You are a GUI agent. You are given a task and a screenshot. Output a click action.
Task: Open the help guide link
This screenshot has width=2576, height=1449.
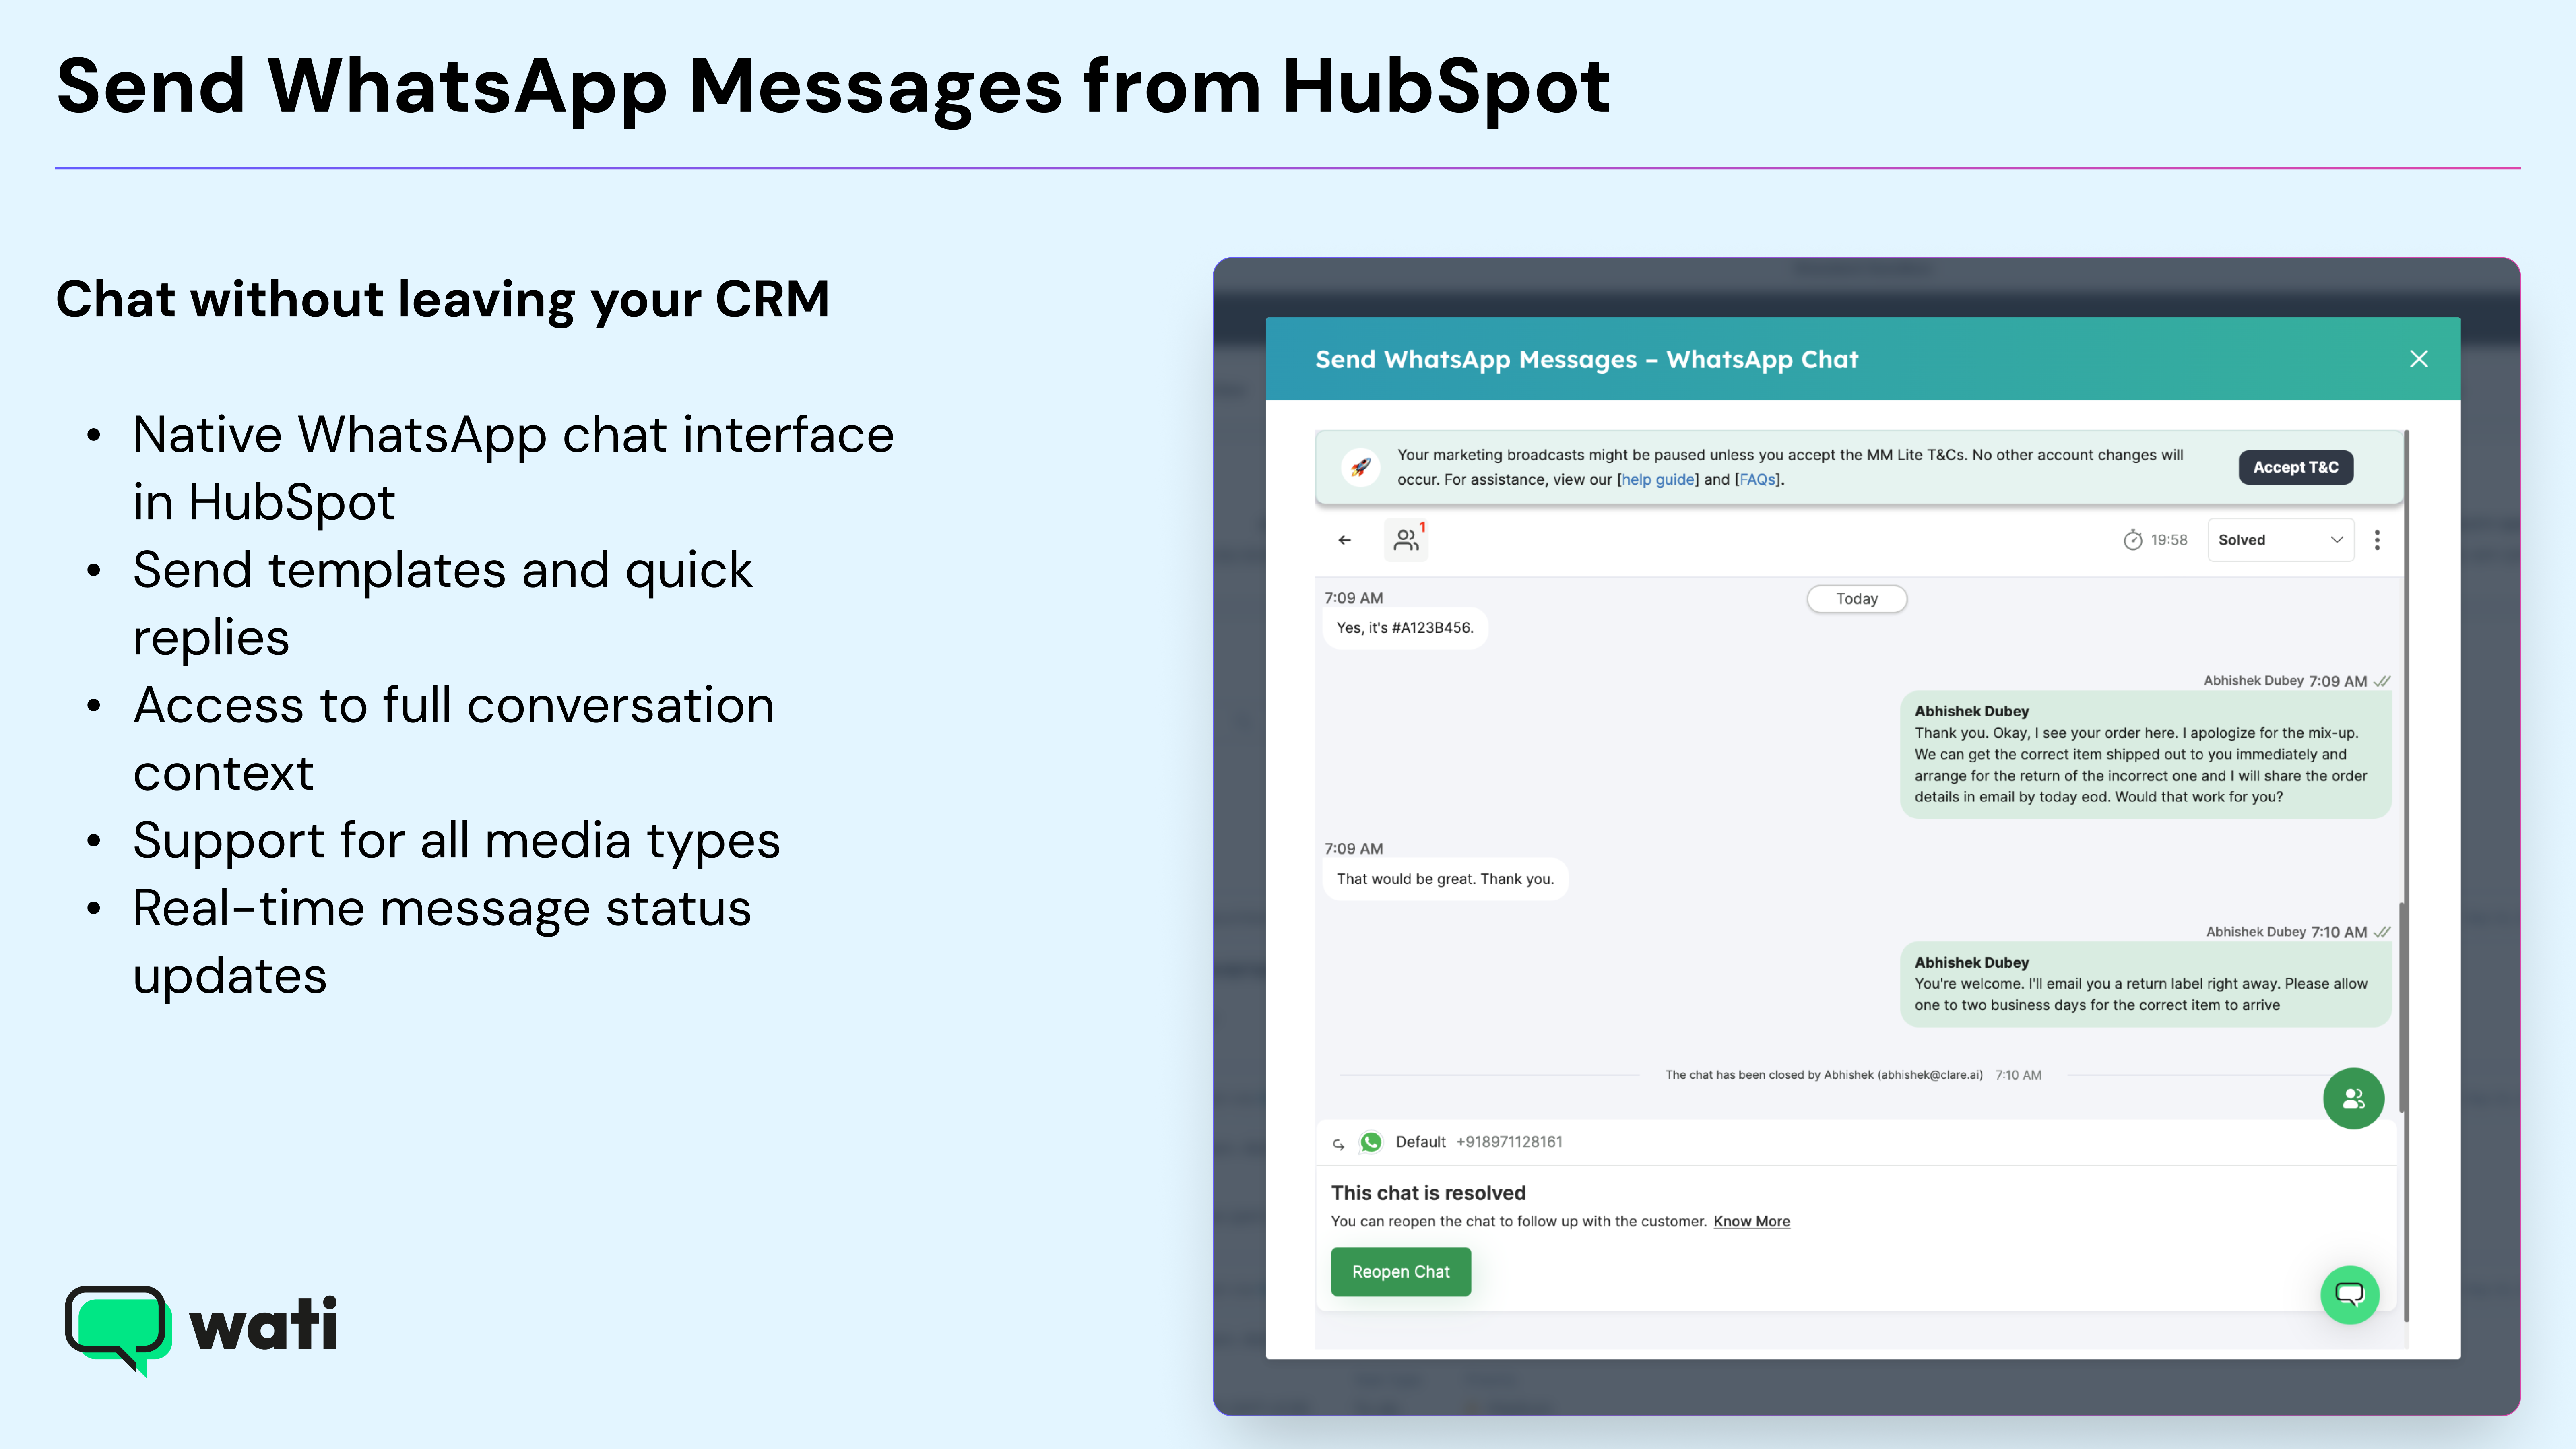click(x=1657, y=480)
